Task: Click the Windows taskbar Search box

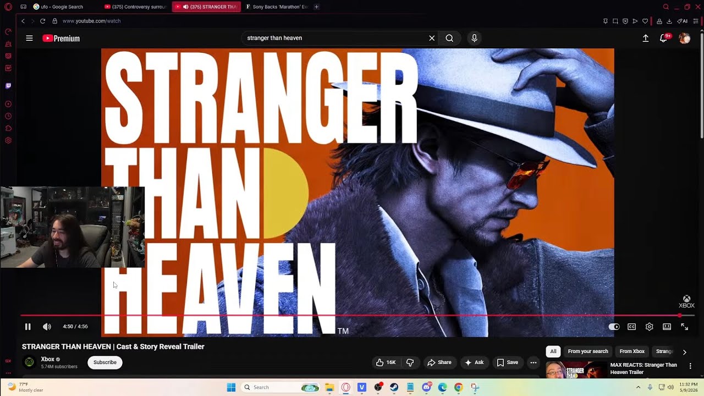Action: click(x=281, y=387)
